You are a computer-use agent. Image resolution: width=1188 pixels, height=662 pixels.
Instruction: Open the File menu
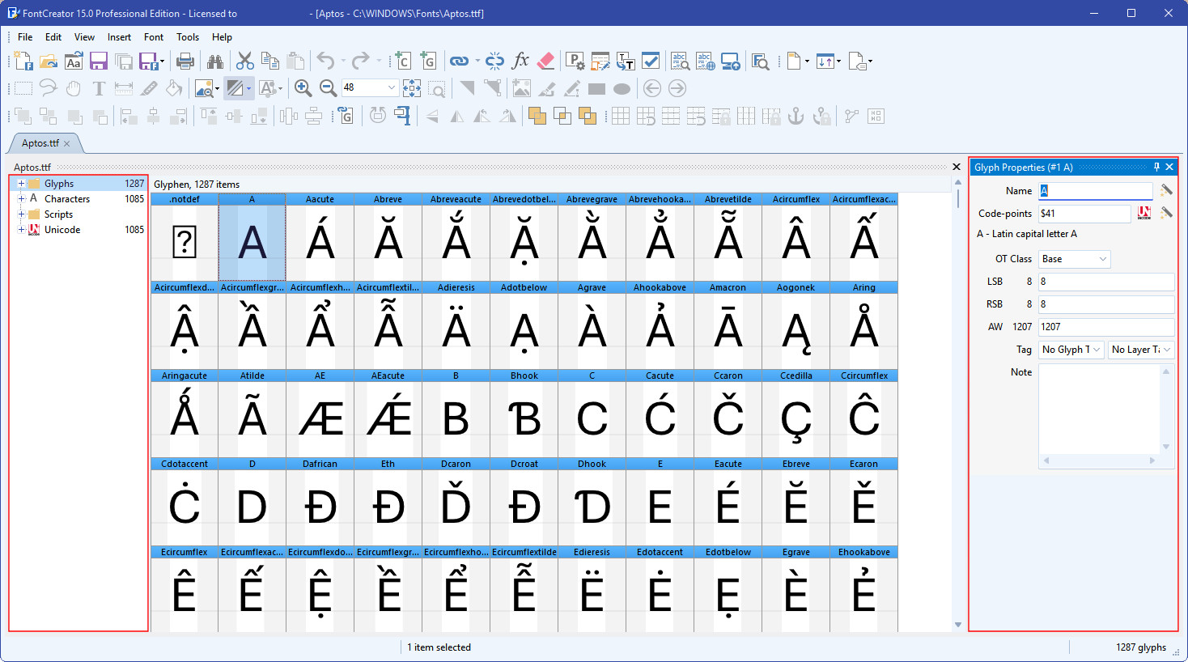tap(25, 37)
